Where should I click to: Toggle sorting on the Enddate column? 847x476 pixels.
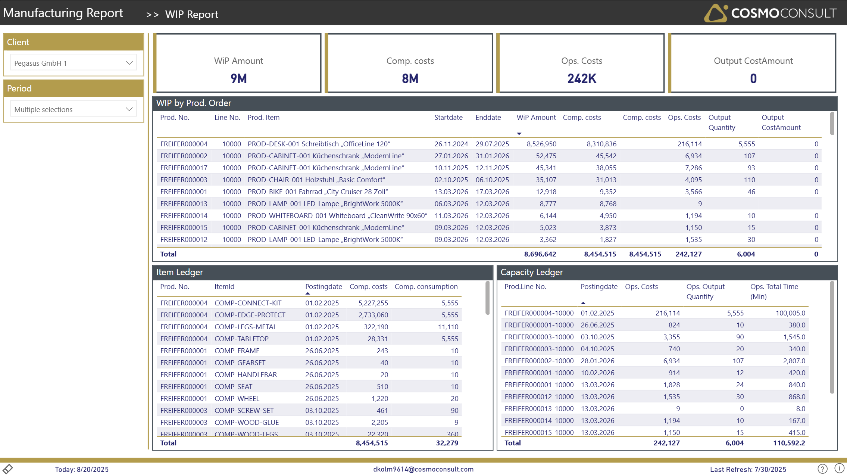click(x=488, y=117)
